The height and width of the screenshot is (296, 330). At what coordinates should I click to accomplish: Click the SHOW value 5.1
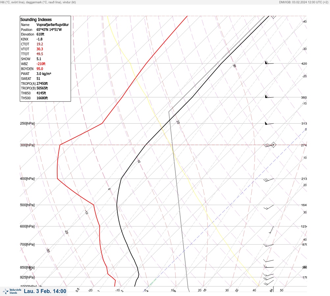point(39,59)
